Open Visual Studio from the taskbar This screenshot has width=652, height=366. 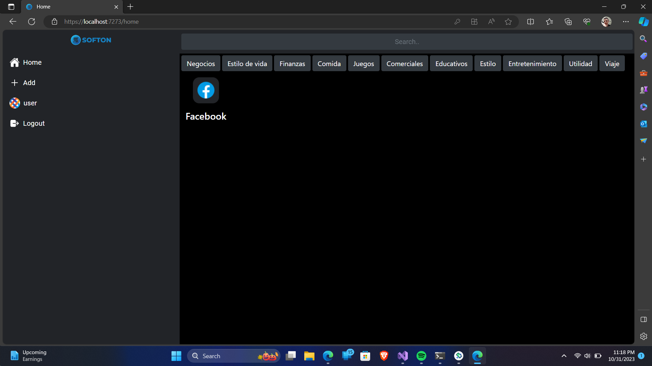(x=403, y=356)
